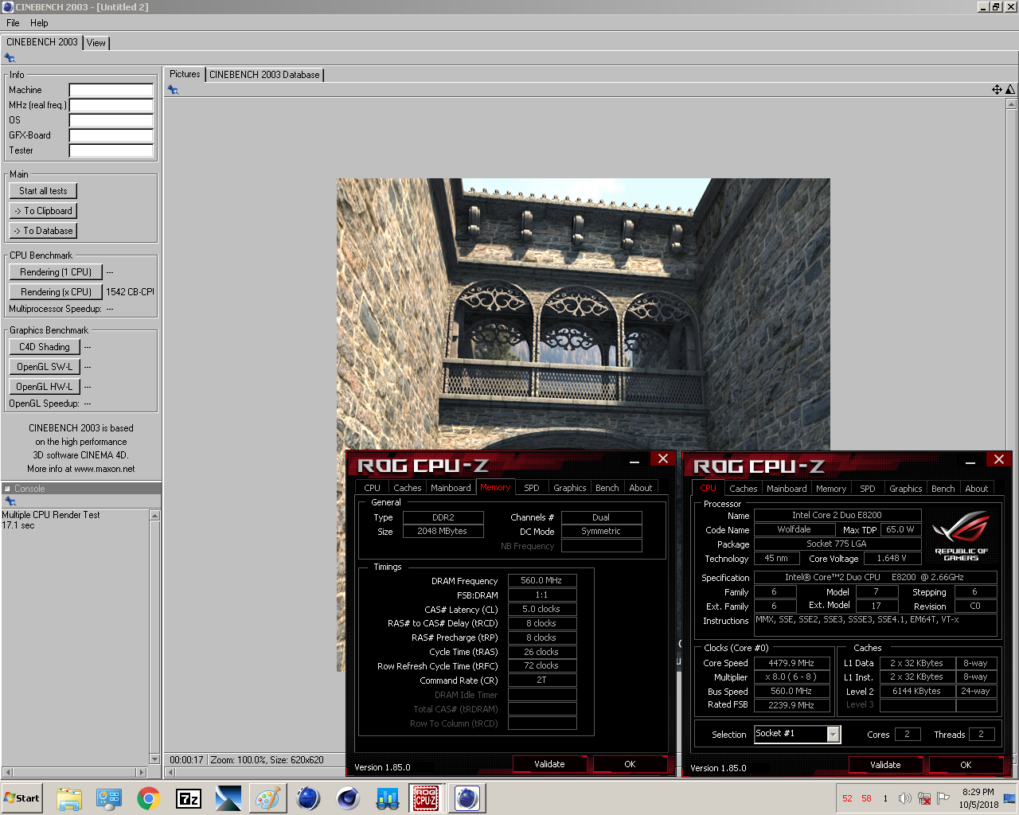Click the taskbar clock 8:29 PM
The image size is (1019, 815).
(x=978, y=792)
